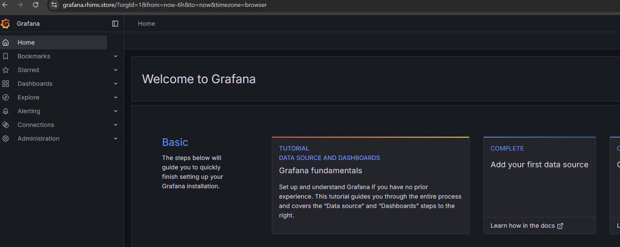Click Add your first data source card
620x247 pixels.
pyautogui.click(x=540, y=185)
